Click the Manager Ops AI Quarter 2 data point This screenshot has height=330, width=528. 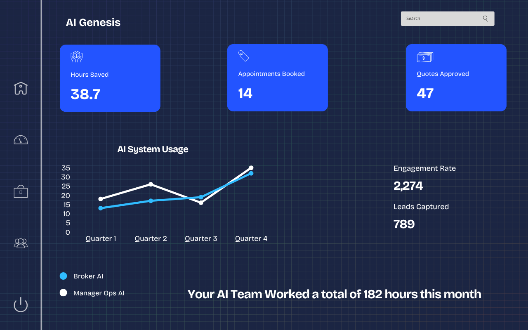(151, 184)
